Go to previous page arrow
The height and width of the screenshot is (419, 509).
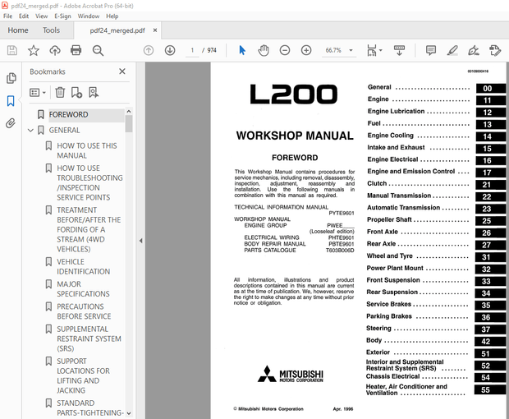pos(149,50)
